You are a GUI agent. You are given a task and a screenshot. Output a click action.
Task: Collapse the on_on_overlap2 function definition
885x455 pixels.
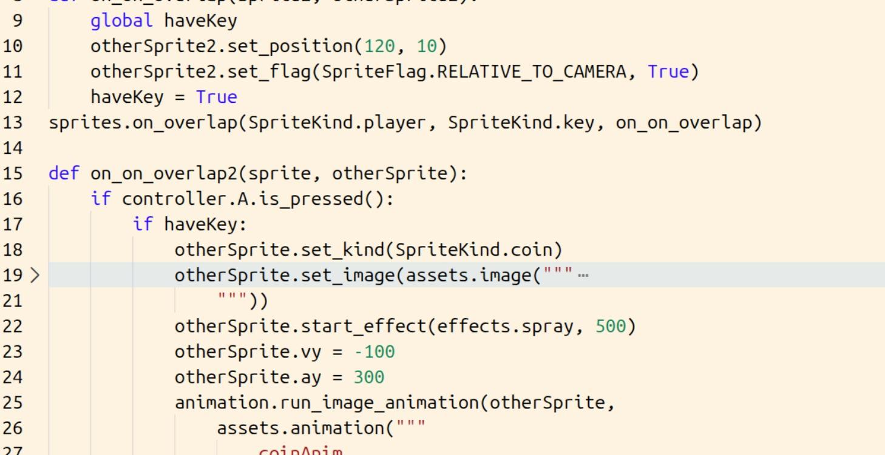[35, 173]
